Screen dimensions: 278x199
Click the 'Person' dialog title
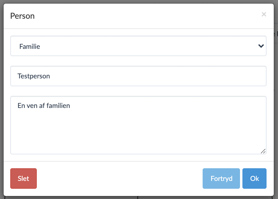pyautogui.click(x=22, y=16)
